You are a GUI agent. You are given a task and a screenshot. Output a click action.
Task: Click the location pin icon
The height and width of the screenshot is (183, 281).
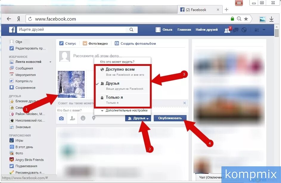(94, 118)
